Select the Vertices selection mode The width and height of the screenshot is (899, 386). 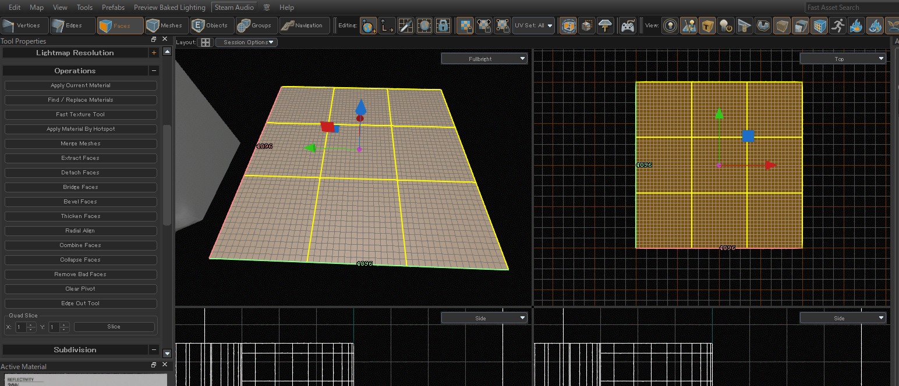23,26
